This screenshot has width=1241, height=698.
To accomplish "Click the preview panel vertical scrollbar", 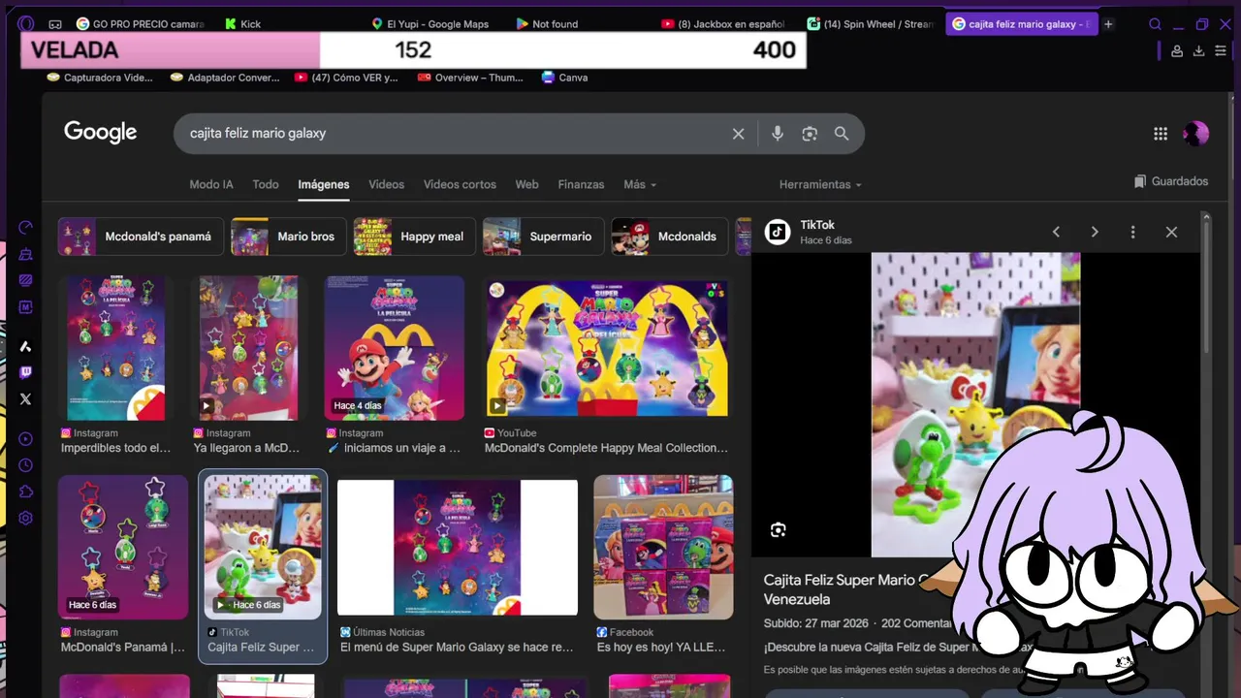I will pyautogui.click(x=1206, y=286).
